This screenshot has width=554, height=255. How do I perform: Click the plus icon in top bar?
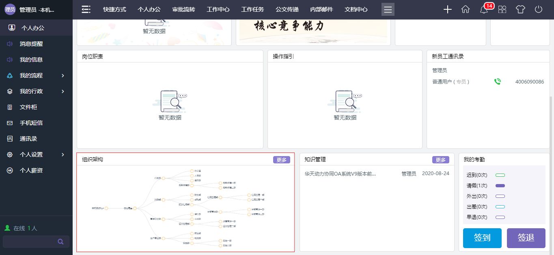tap(447, 10)
